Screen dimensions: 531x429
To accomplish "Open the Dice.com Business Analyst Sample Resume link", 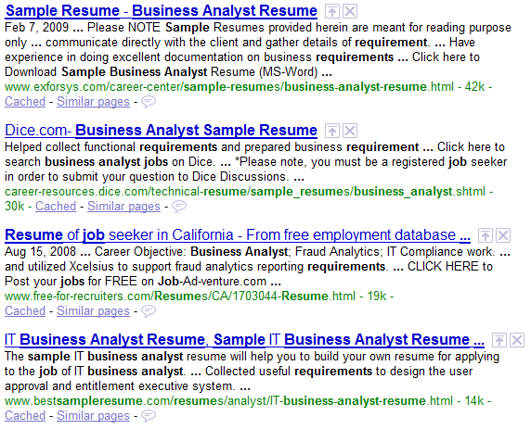I will tap(162, 131).
